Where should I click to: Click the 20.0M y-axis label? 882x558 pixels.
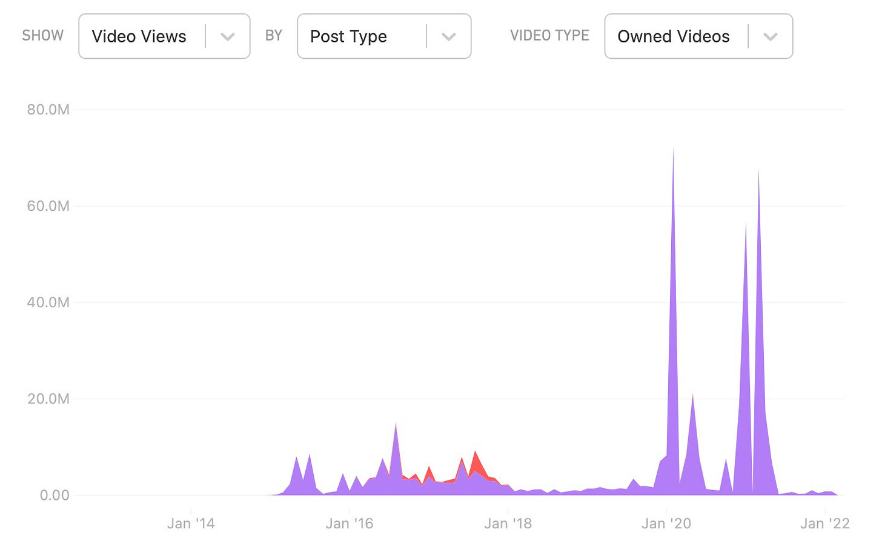(48, 399)
